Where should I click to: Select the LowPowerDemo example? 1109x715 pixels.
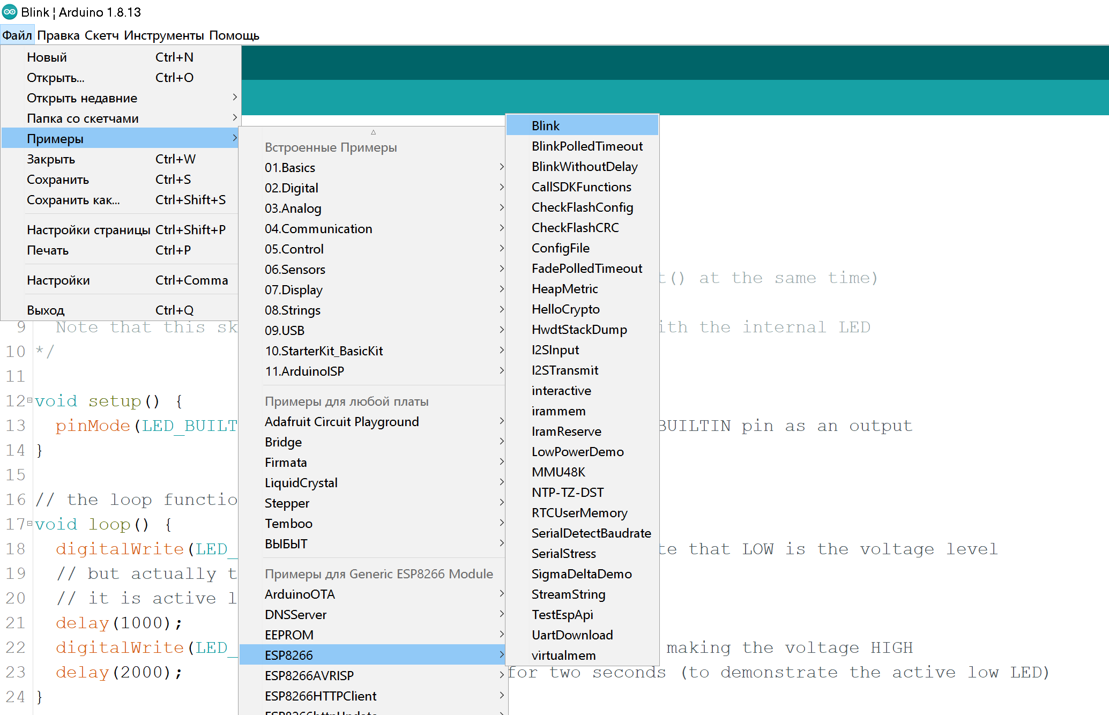tap(577, 452)
